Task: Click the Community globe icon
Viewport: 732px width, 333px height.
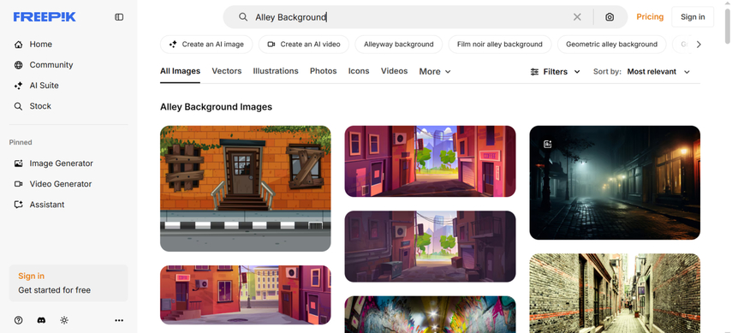Action: pyautogui.click(x=18, y=65)
